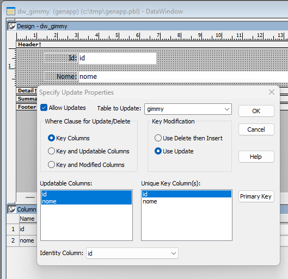Select Key and Modified Columns option
The image size is (288, 279).
pyautogui.click(x=51, y=165)
